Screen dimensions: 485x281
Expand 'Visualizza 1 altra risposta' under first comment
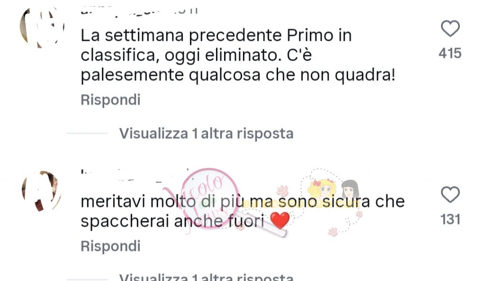(207, 134)
